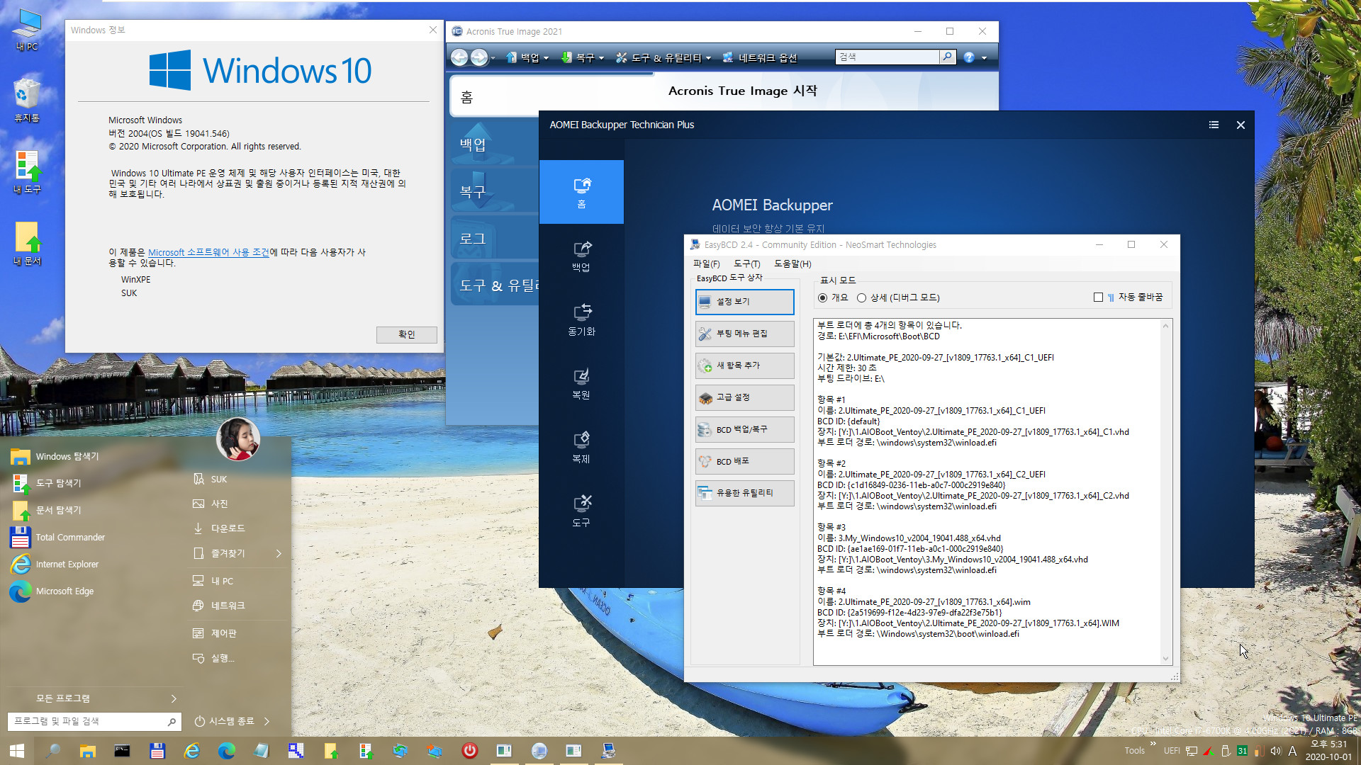
Task: Click Windows Start button on taskbar
Action: click(17, 751)
